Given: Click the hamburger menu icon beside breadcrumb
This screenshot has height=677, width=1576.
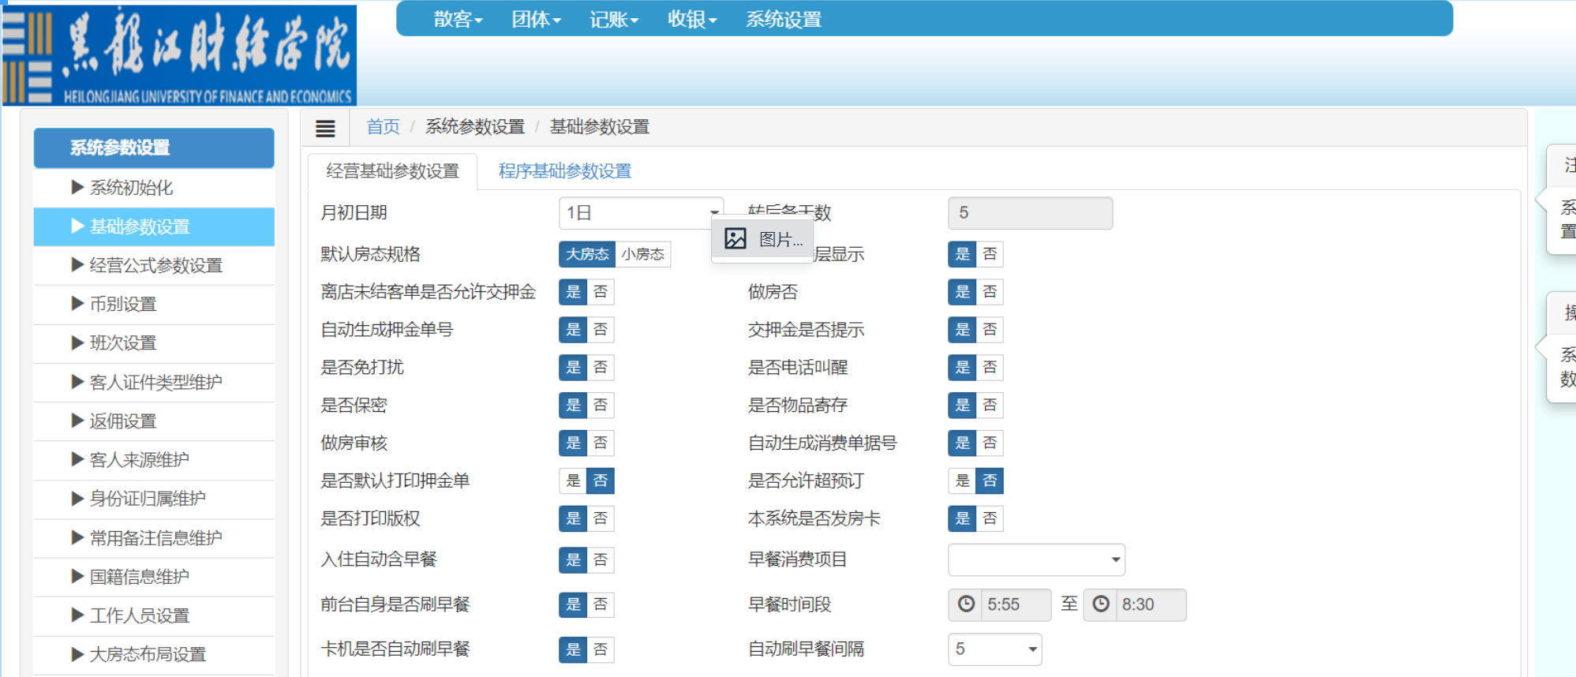Looking at the screenshot, I should click(x=325, y=128).
